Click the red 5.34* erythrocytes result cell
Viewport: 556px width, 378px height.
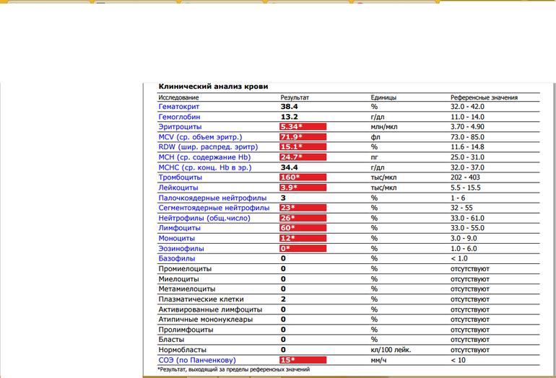tap(303, 126)
